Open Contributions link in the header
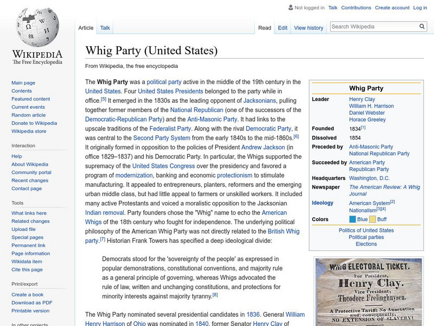Screen dimensions: 434x326 356,8
